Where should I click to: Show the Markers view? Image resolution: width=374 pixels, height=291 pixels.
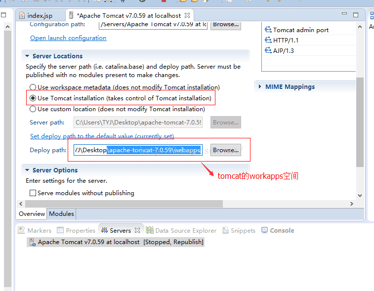coord(35,230)
